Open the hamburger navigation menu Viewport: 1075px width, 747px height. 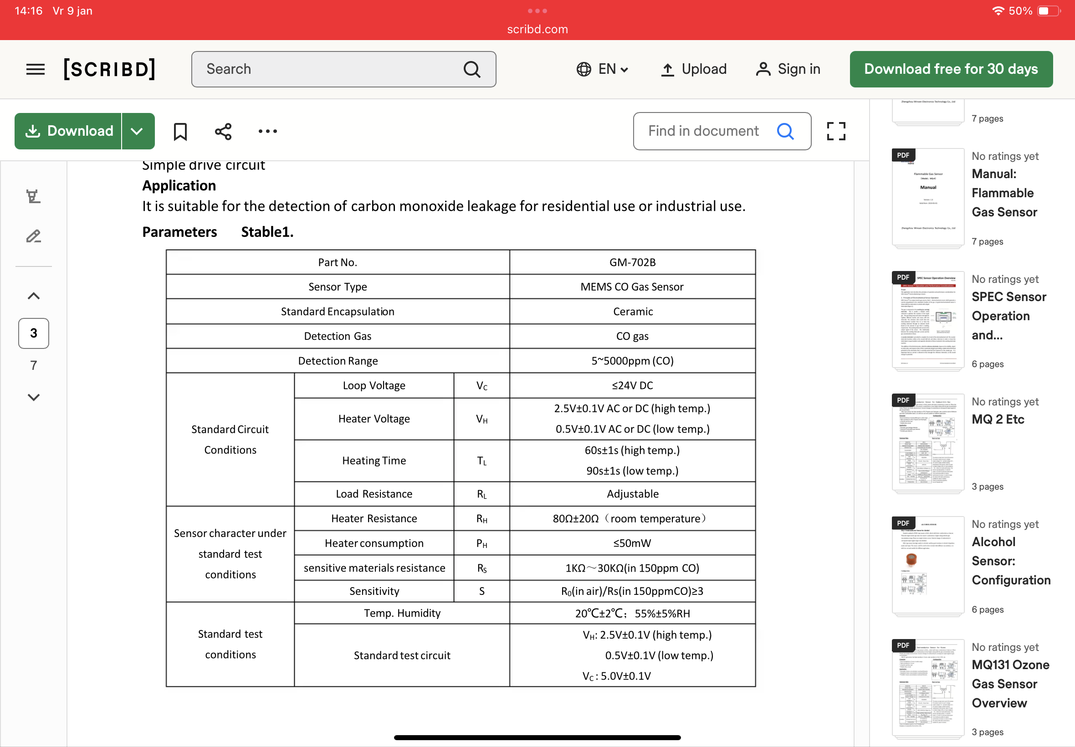(35, 69)
